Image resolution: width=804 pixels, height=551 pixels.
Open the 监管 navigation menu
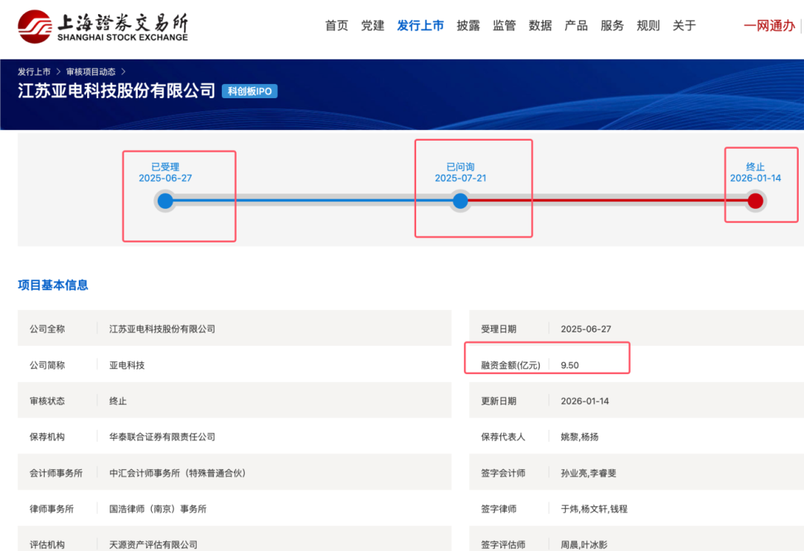(x=504, y=25)
